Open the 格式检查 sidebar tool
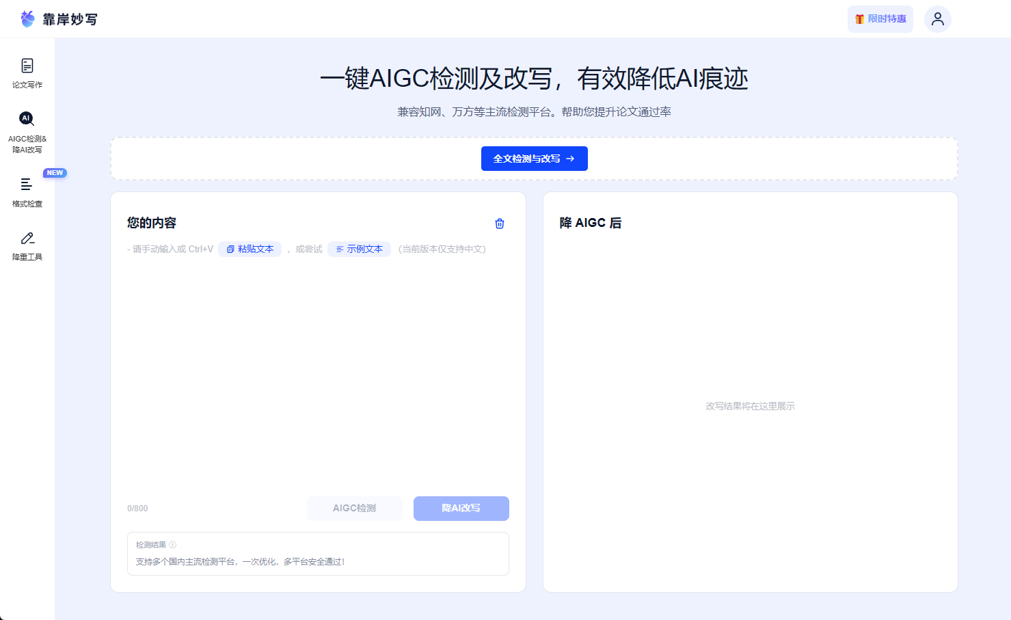The width and height of the screenshot is (1011, 620). click(27, 193)
